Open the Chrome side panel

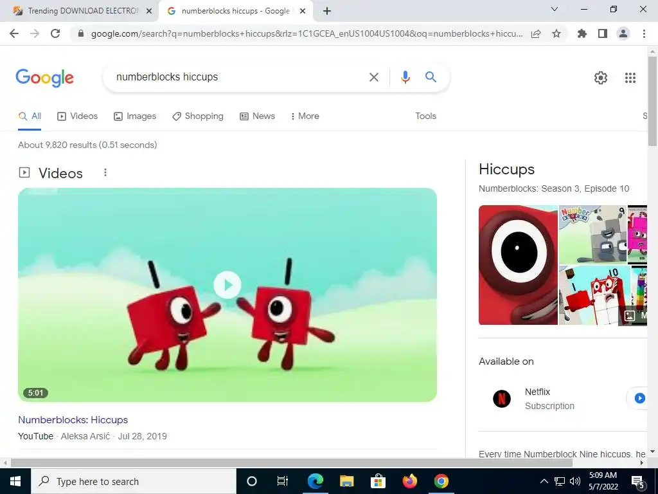pyautogui.click(x=603, y=33)
